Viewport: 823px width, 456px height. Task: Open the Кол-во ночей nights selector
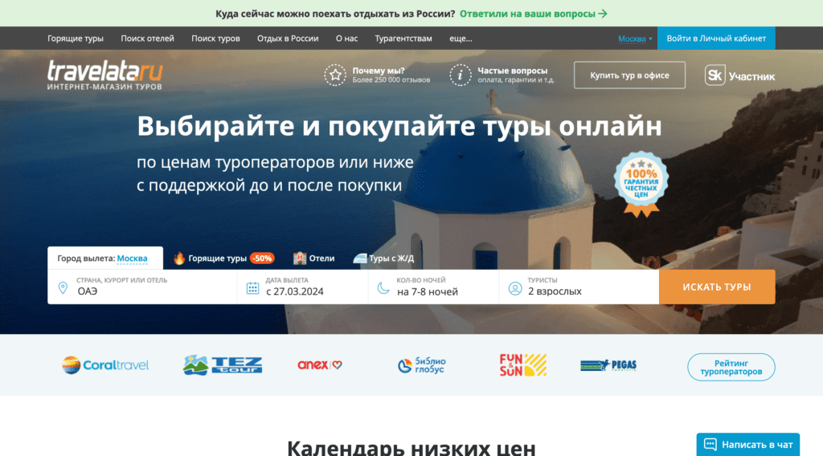(433, 287)
